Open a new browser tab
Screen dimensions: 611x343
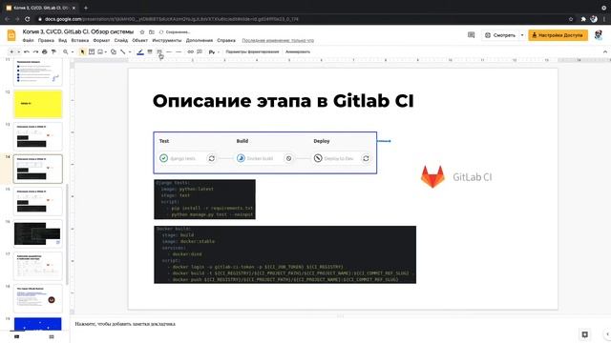86,8
